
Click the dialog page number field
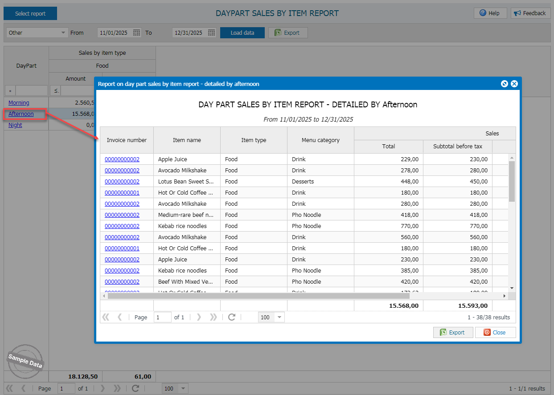click(163, 318)
